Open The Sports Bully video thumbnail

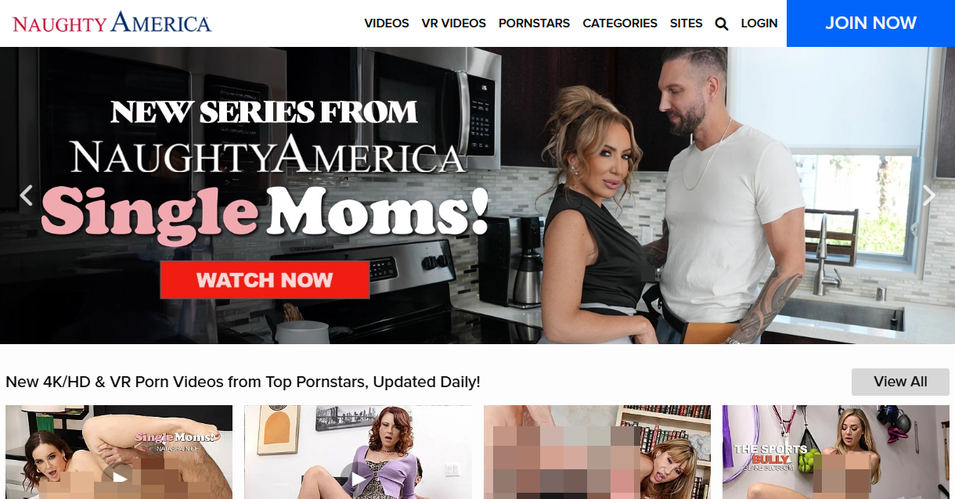click(x=836, y=452)
